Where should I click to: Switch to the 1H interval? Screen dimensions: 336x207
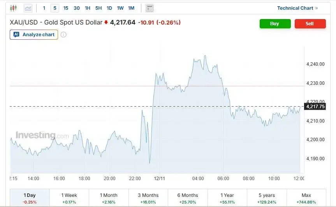point(88,8)
